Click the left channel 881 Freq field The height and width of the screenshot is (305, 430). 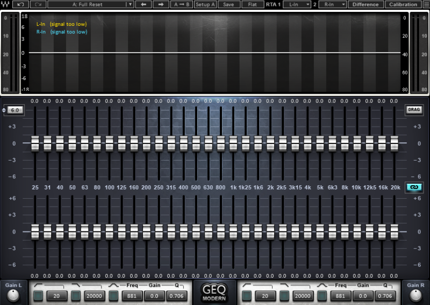pyautogui.click(x=131, y=295)
